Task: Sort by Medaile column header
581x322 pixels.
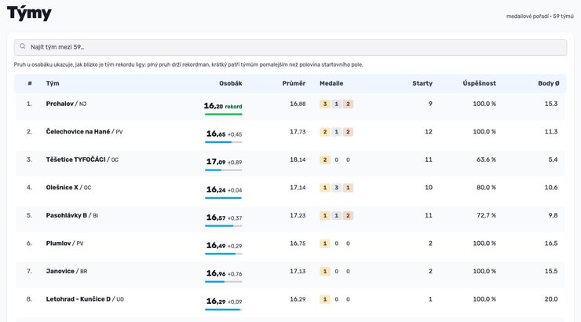Action: (x=331, y=83)
